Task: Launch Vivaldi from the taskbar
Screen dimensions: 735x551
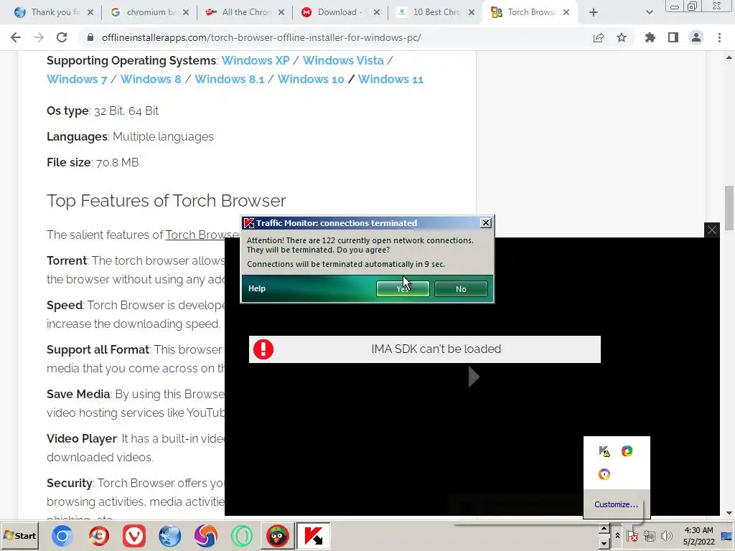Action: click(x=134, y=536)
